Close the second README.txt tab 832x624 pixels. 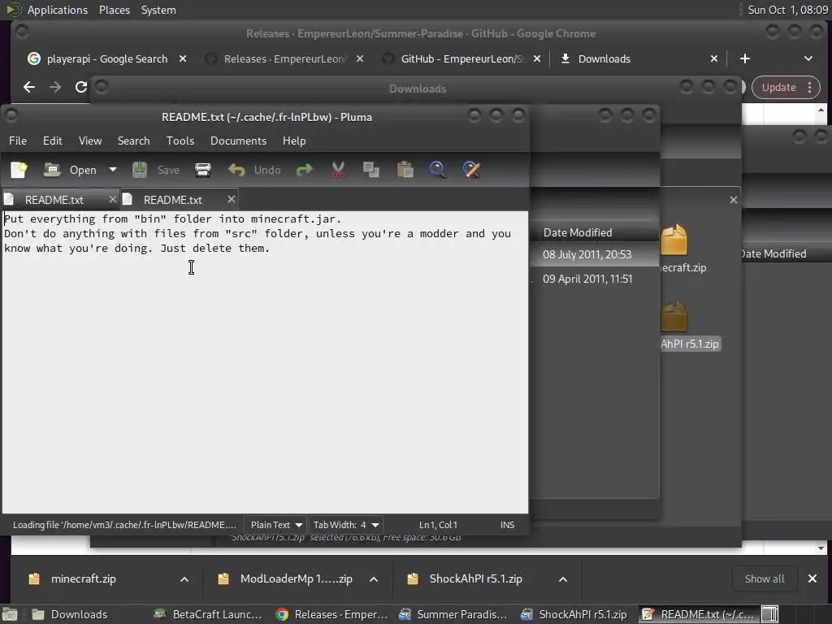232,200
